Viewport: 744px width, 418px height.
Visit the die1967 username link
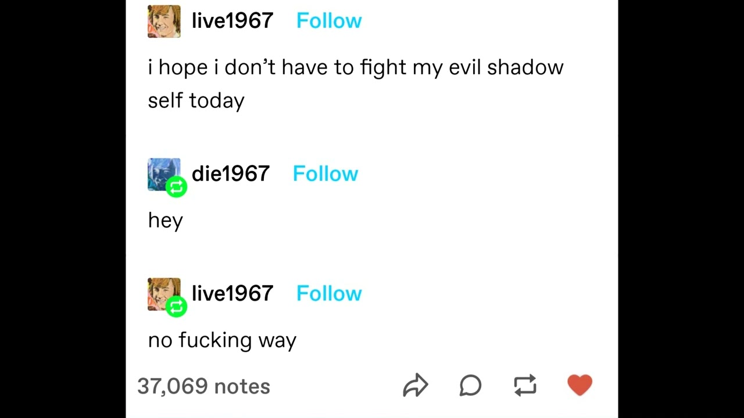(231, 174)
